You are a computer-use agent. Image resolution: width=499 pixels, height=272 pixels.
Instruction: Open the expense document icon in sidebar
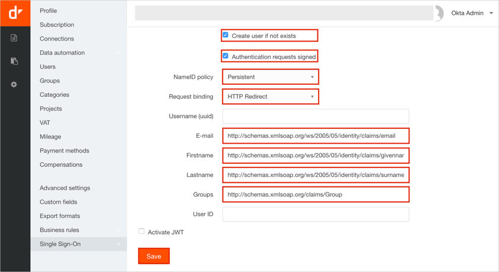point(14,38)
